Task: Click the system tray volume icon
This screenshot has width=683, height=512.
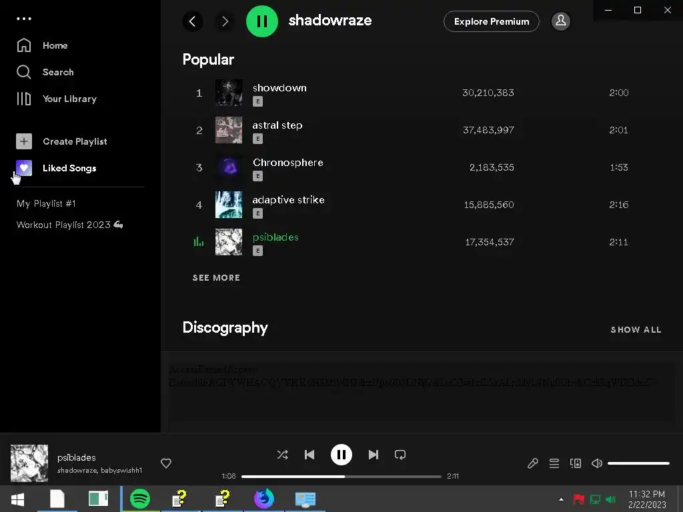Action: [611, 499]
